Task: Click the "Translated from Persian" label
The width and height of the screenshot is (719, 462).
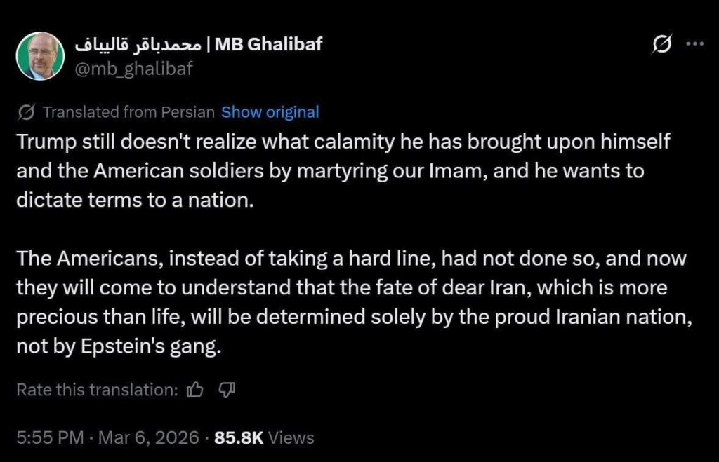Action: 128,112
